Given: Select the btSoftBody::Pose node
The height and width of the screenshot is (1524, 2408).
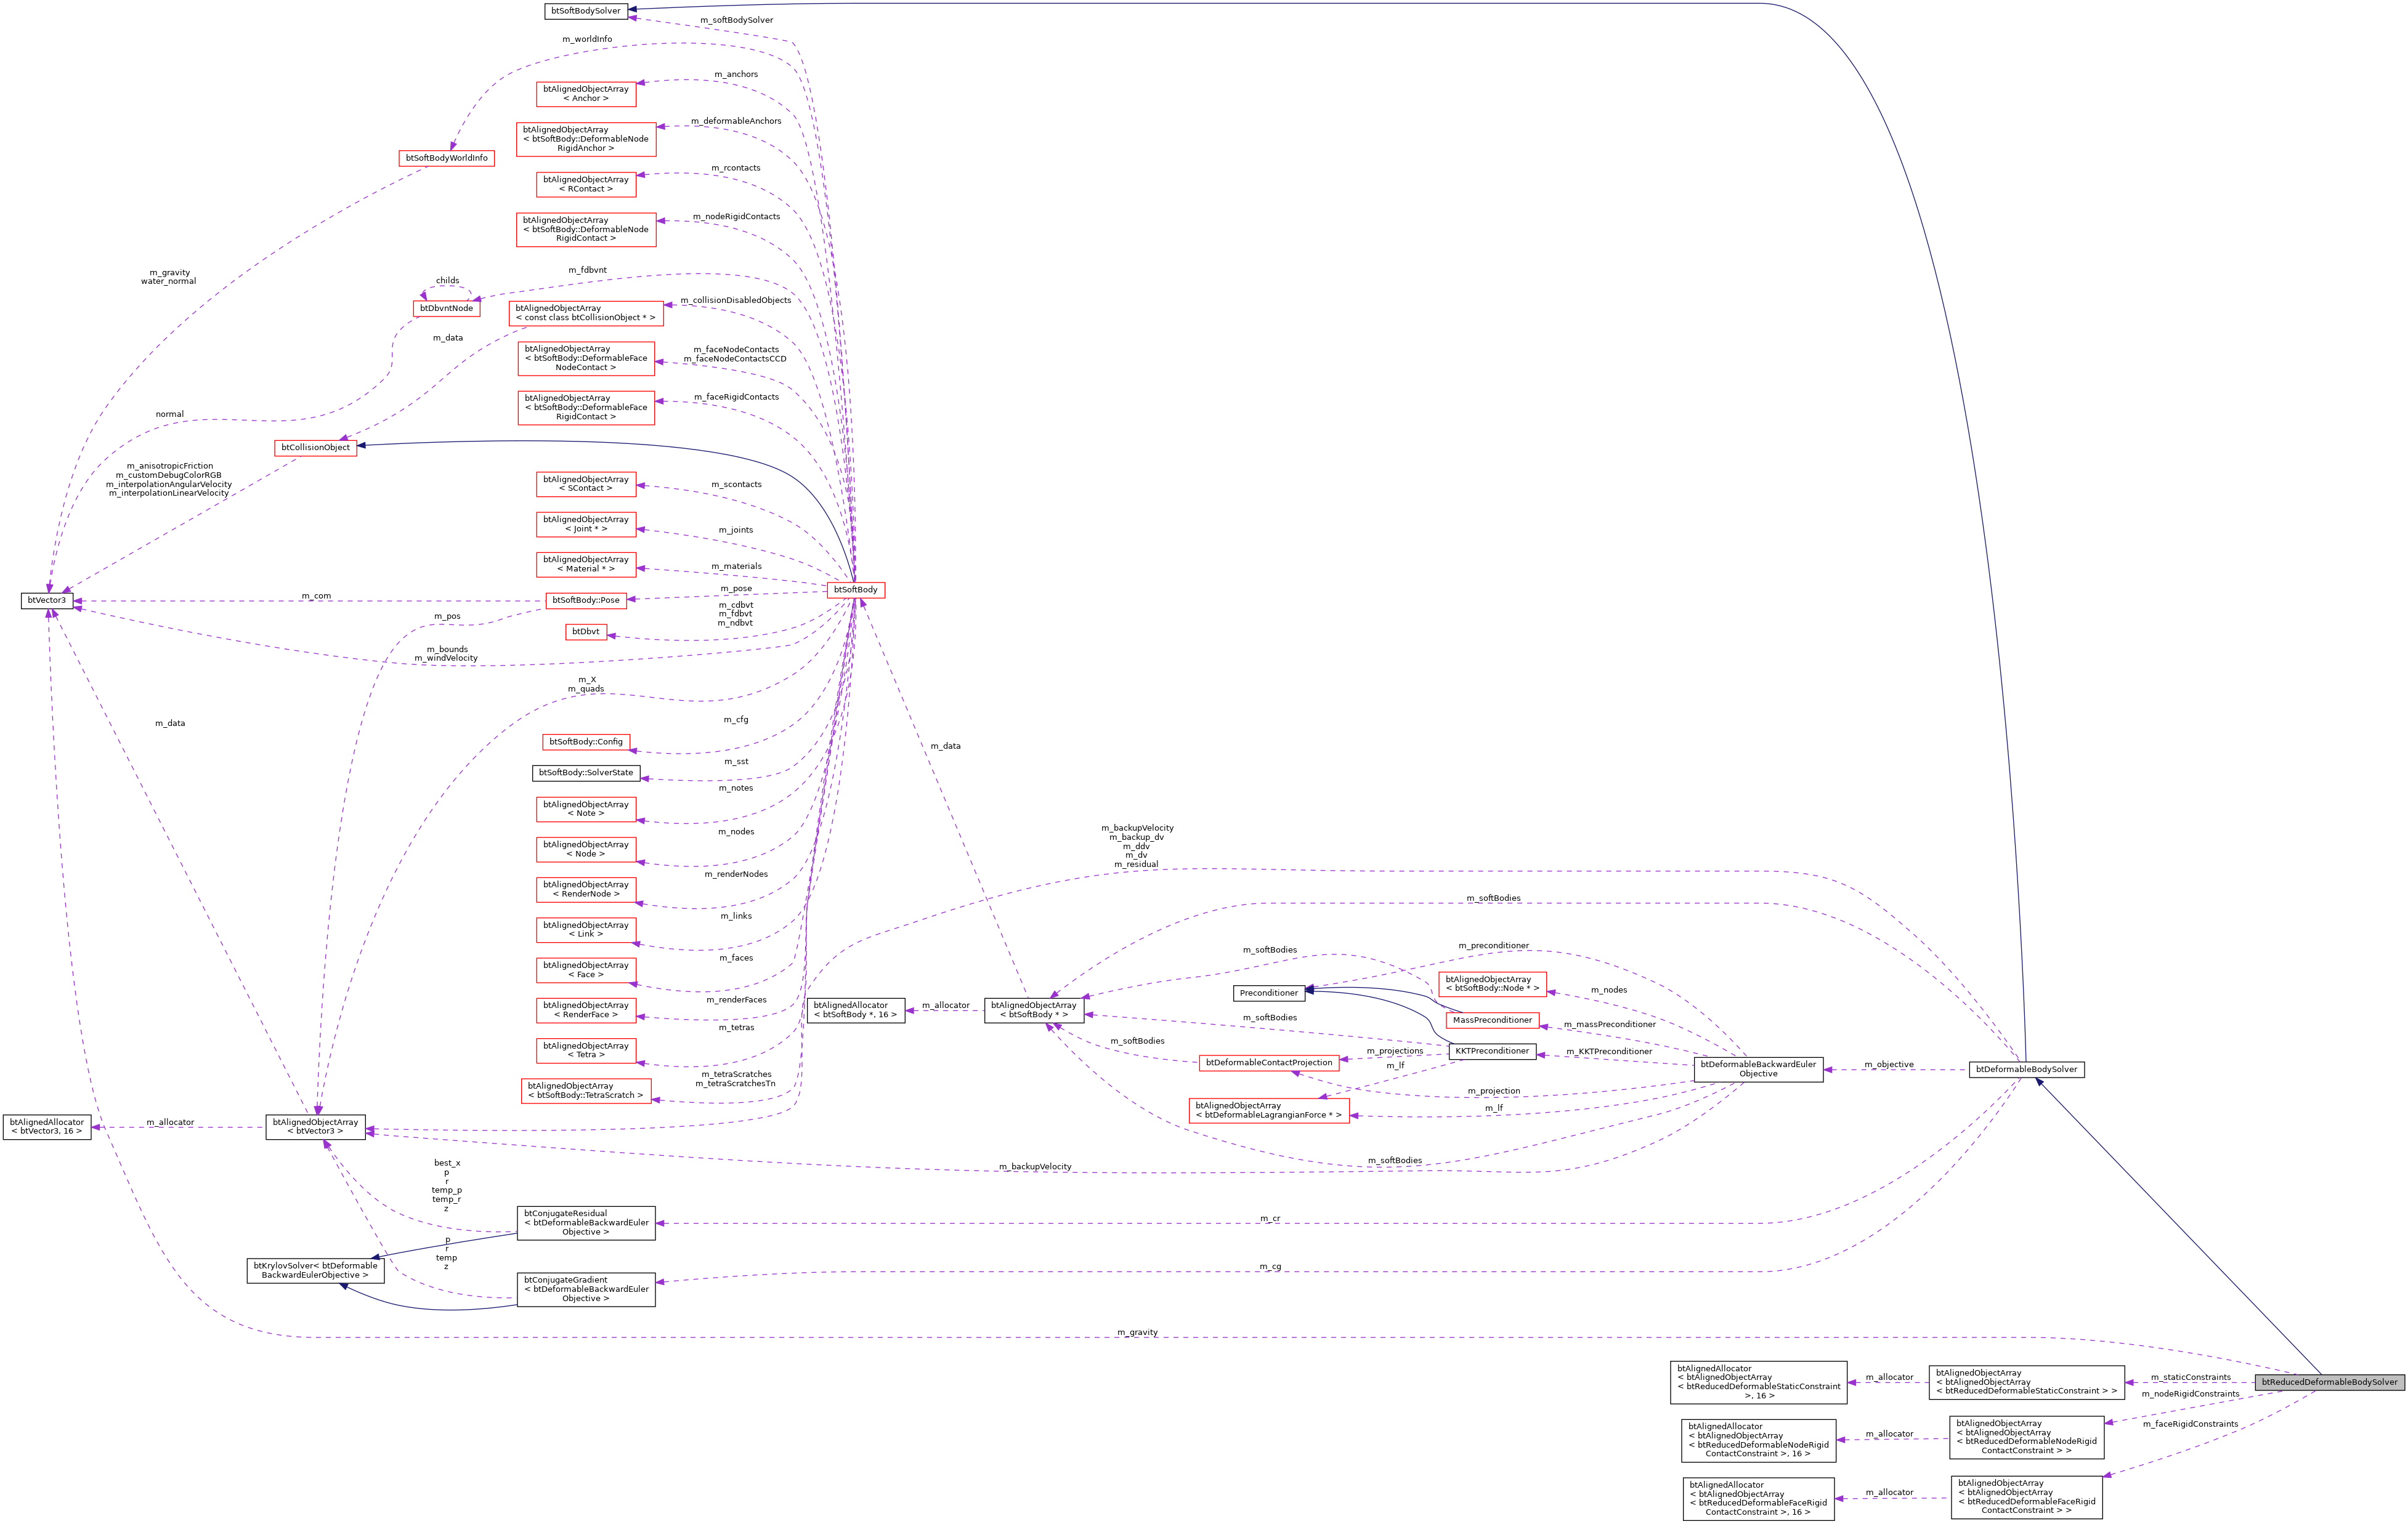Looking at the screenshot, I should coord(586,600).
